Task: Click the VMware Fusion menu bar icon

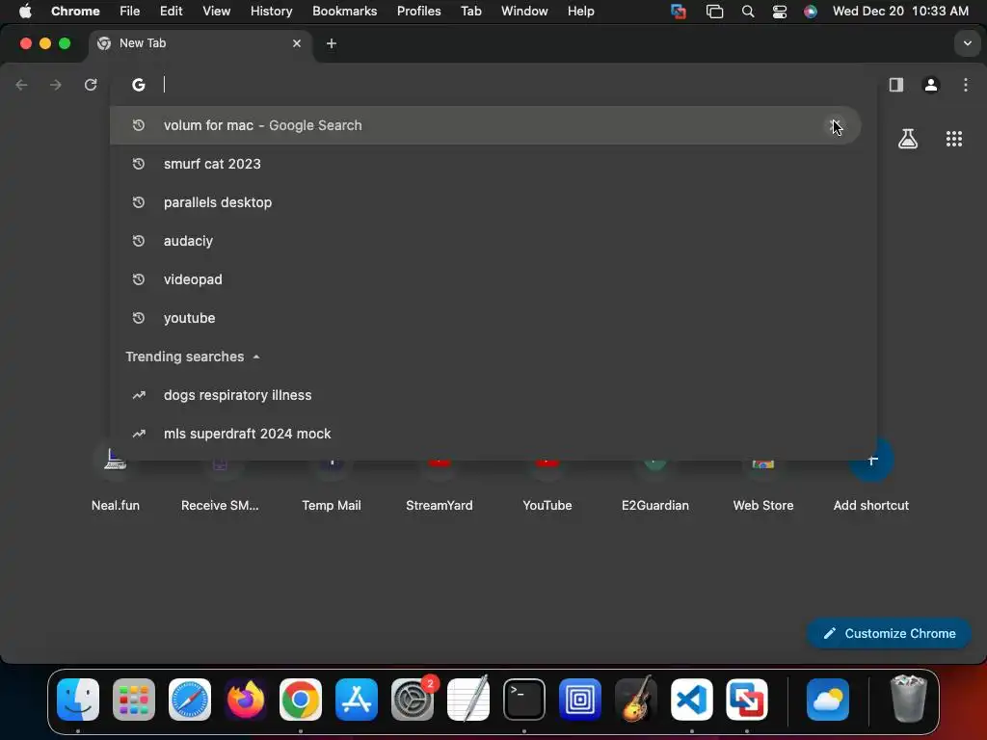Action: coord(678,12)
